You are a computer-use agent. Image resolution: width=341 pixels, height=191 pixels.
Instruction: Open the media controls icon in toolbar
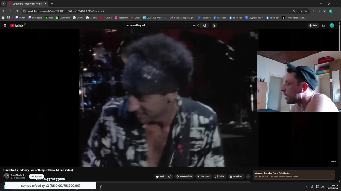324,11
